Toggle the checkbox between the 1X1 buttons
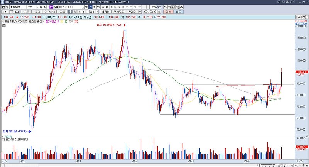The height and width of the screenshot is (167, 309). pos(12,12)
